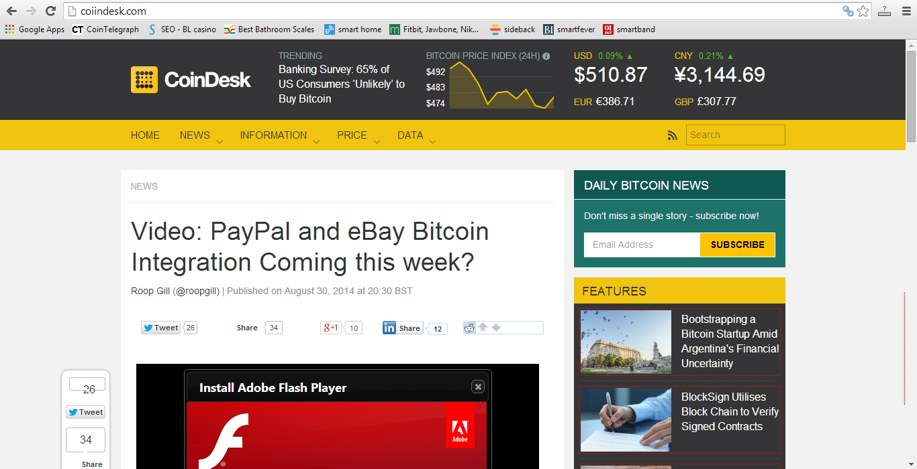Click the article title about PayPal and eBay
Screen dimensions: 917x469
coord(310,247)
